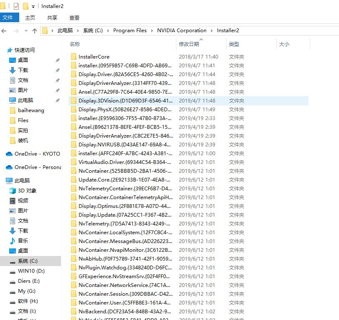Viewport: 339px width, 320px height.
Task: Select NvContainer.NetworkService folder
Action: point(124,285)
